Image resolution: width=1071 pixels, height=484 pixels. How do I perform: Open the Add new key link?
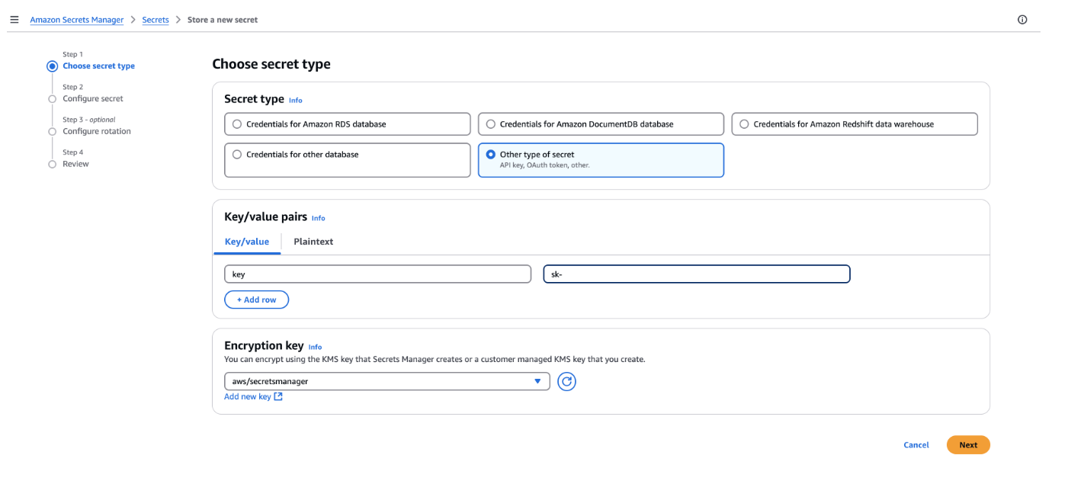248,396
